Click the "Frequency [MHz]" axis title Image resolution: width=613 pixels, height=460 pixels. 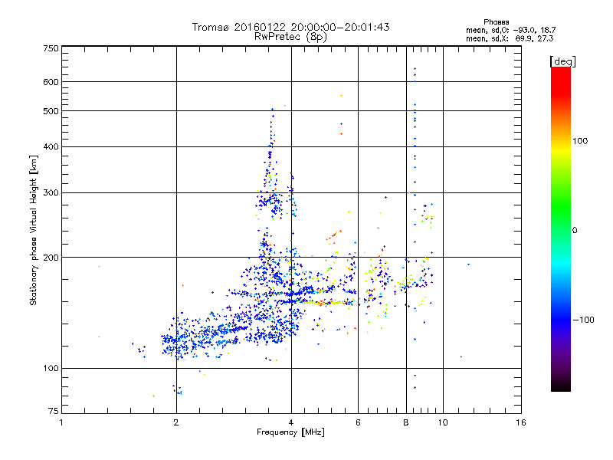click(x=290, y=432)
